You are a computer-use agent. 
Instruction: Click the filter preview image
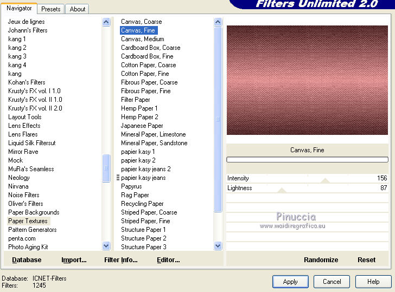click(x=307, y=80)
